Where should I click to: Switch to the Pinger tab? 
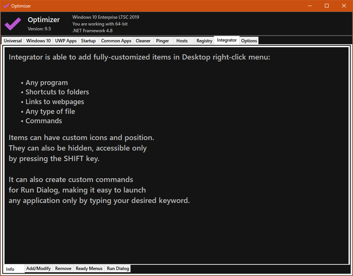coord(162,41)
